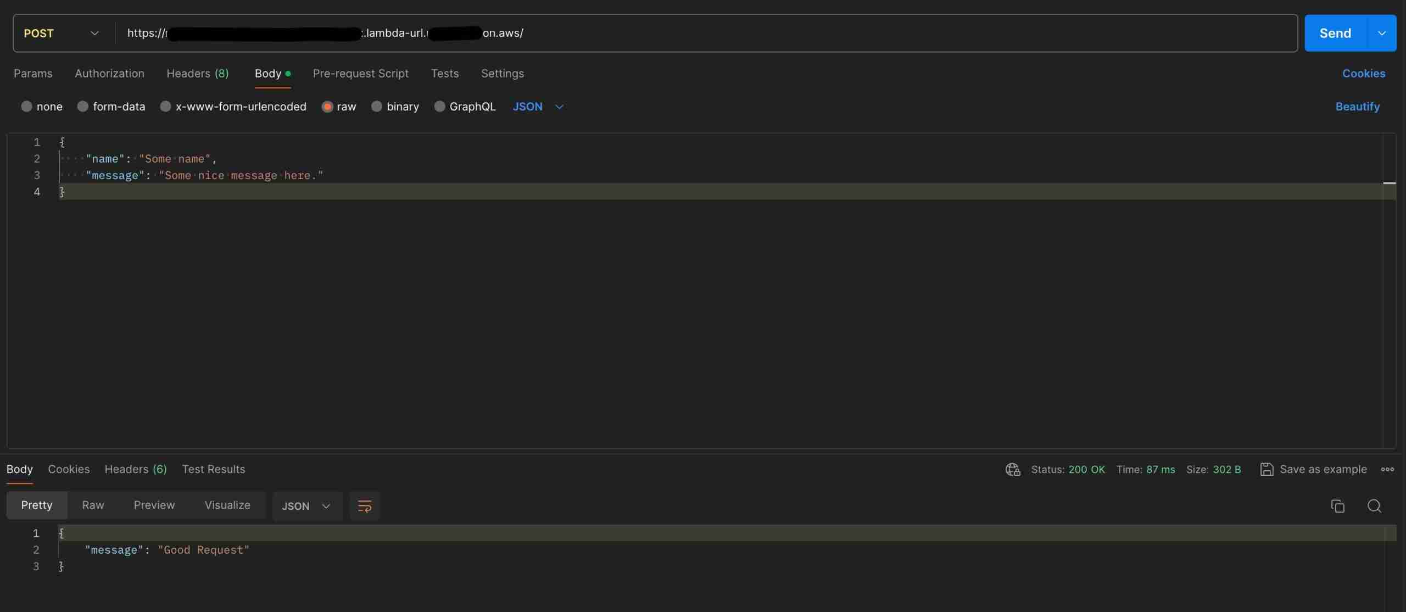The height and width of the screenshot is (612, 1406).
Task: Open the Send button dropdown arrow
Action: click(x=1382, y=33)
